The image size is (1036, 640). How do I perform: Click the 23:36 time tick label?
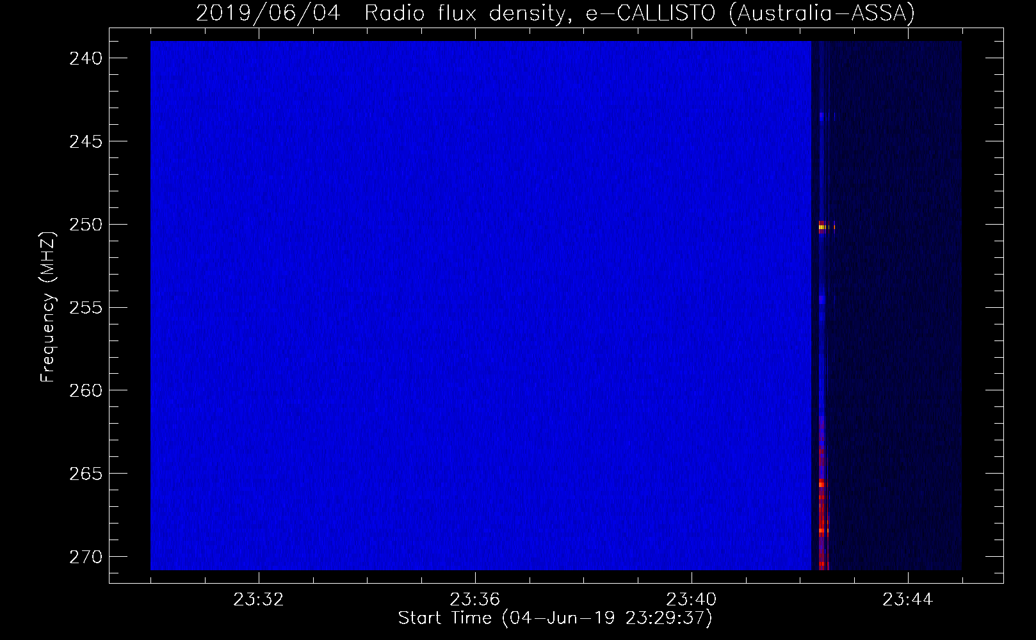point(475,600)
